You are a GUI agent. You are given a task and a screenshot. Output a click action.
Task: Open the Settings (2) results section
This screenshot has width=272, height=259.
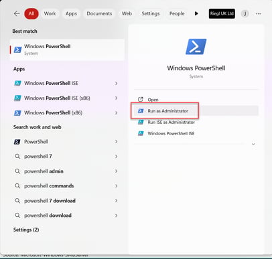(x=26, y=230)
